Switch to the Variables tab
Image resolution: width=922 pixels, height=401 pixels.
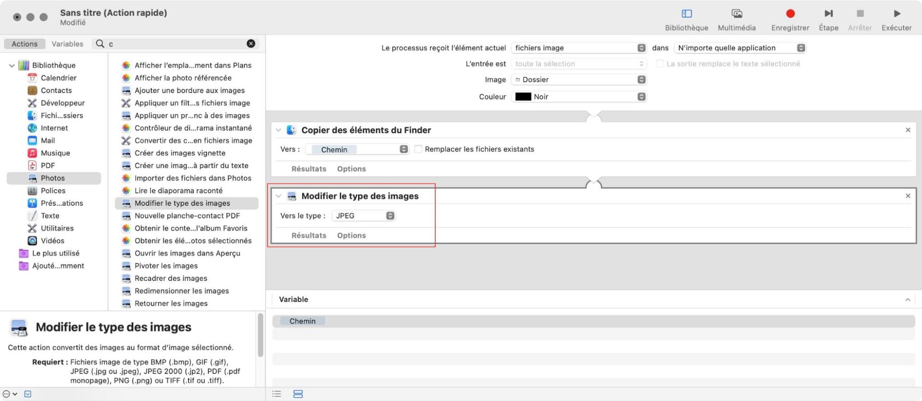coord(67,44)
